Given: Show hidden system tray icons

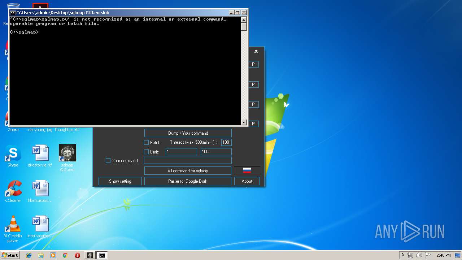Looking at the screenshot, I should click(x=403, y=255).
